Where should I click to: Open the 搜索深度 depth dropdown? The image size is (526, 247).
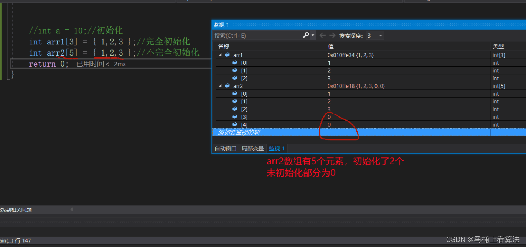pos(375,36)
